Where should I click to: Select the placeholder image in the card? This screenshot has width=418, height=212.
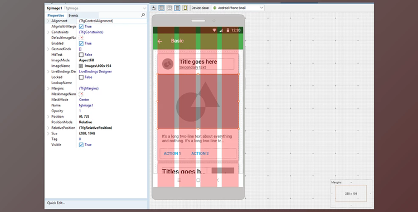pyautogui.click(x=198, y=102)
